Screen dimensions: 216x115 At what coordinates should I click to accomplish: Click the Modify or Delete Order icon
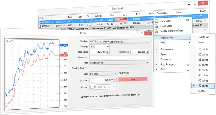[156, 31]
